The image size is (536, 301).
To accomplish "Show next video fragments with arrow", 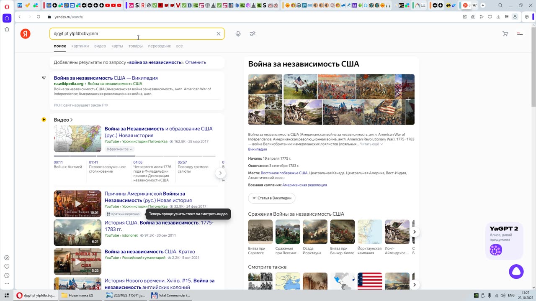I will [x=220, y=173].
